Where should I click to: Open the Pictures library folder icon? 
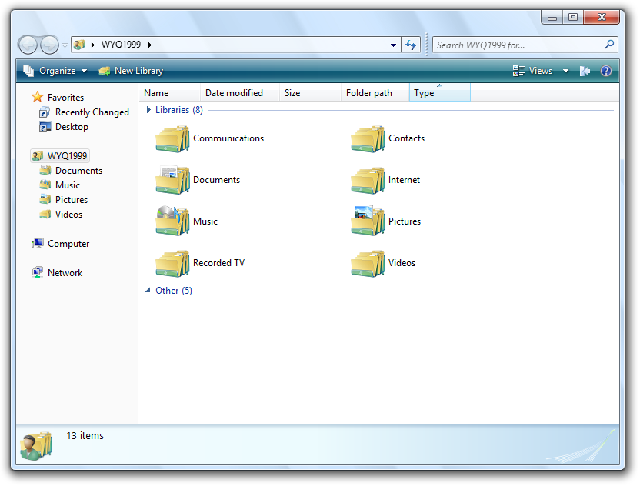click(368, 221)
